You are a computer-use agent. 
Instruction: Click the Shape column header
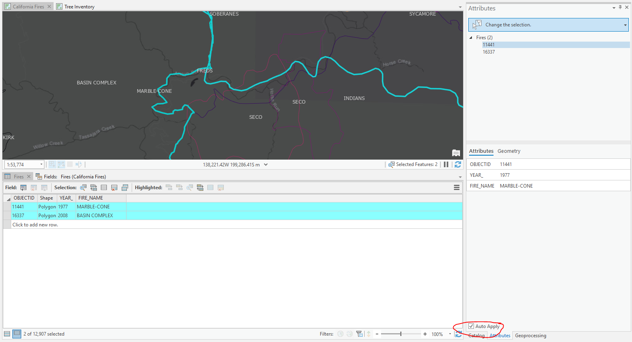(47, 198)
